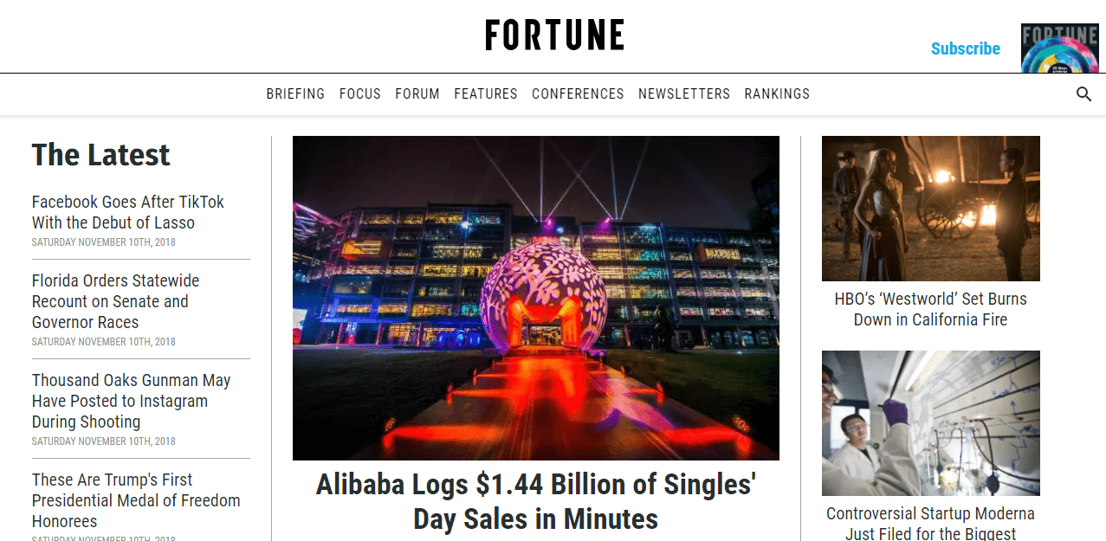
Task: Read Facebook Goes After TikTok article
Action: click(128, 212)
